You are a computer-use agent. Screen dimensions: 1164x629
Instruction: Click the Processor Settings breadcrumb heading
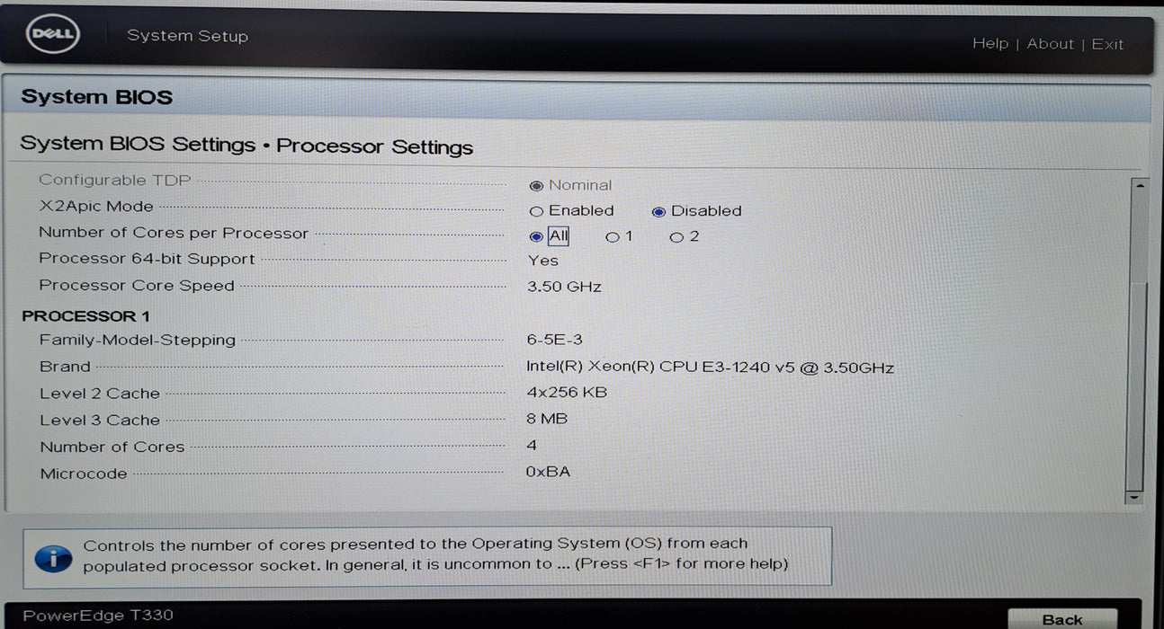[374, 146]
